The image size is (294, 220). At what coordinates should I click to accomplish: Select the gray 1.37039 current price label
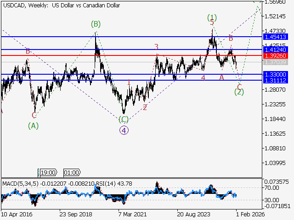pos(276,62)
